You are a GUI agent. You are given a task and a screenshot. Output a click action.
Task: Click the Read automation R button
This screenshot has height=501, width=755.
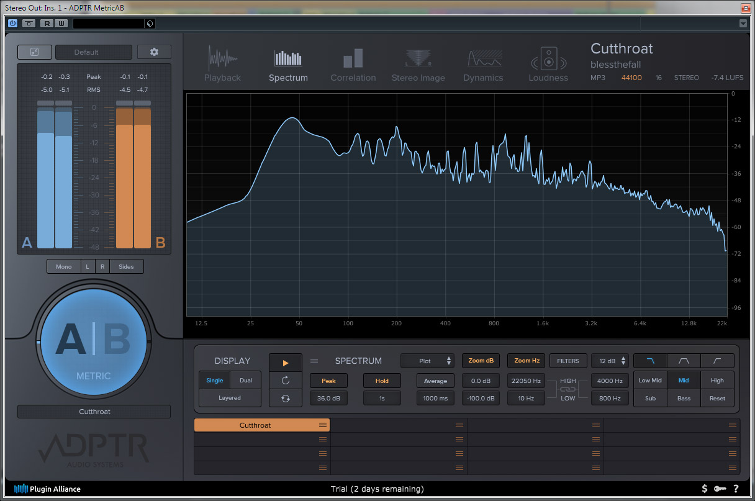tap(47, 24)
